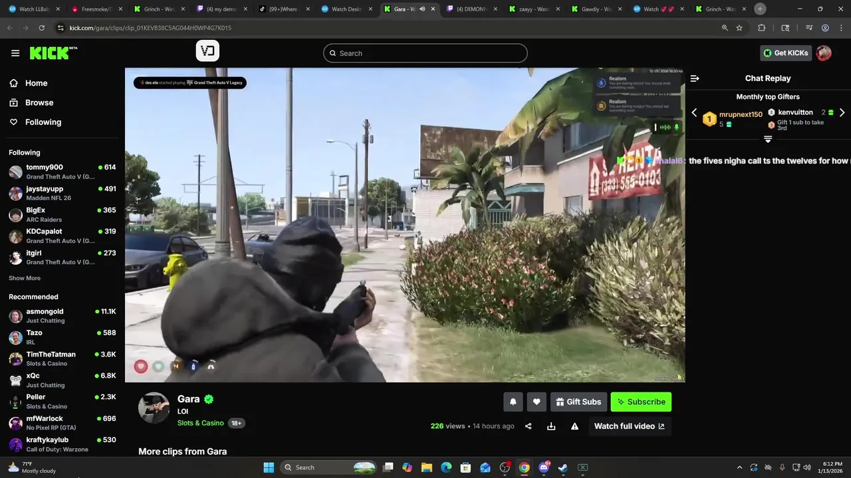Mute the Gara tab audio icon
Viewport: 851px width, 478px height.
click(422, 9)
